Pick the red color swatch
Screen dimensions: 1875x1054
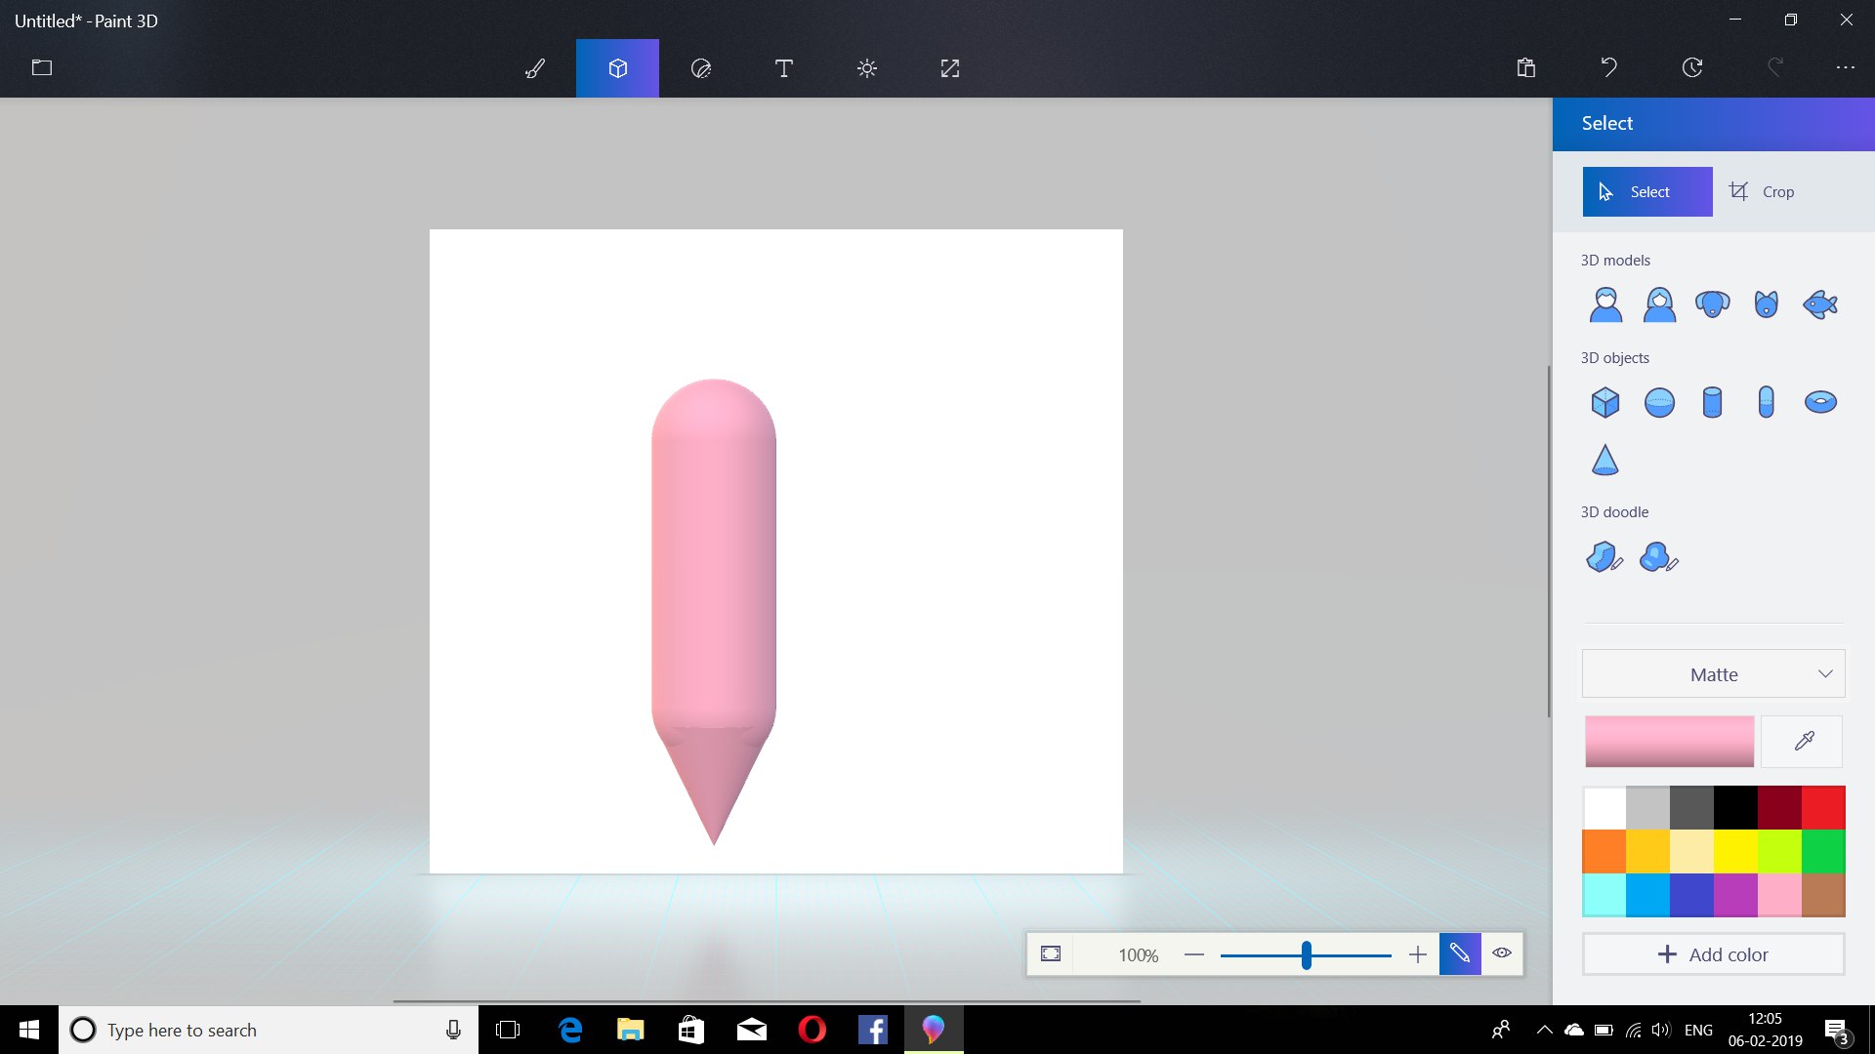tap(1822, 807)
